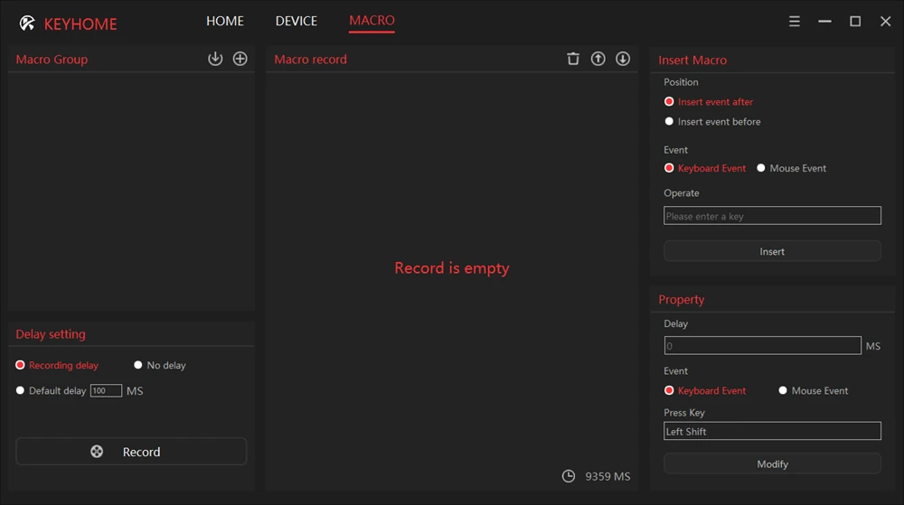The width and height of the screenshot is (904, 505).
Task: Click the clock icon beside 9359 MS
Action: coord(569,476)
